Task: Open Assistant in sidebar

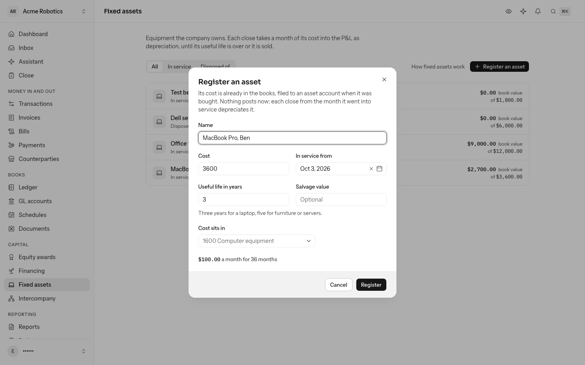Action: [47, 62]
